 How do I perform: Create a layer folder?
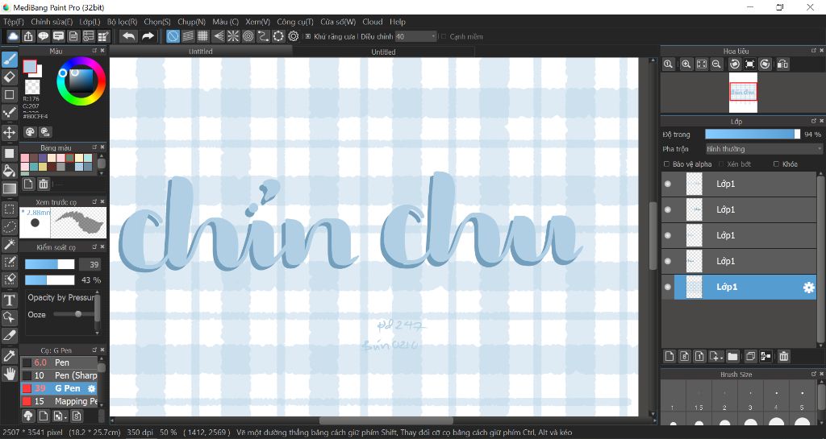[732, 357]
